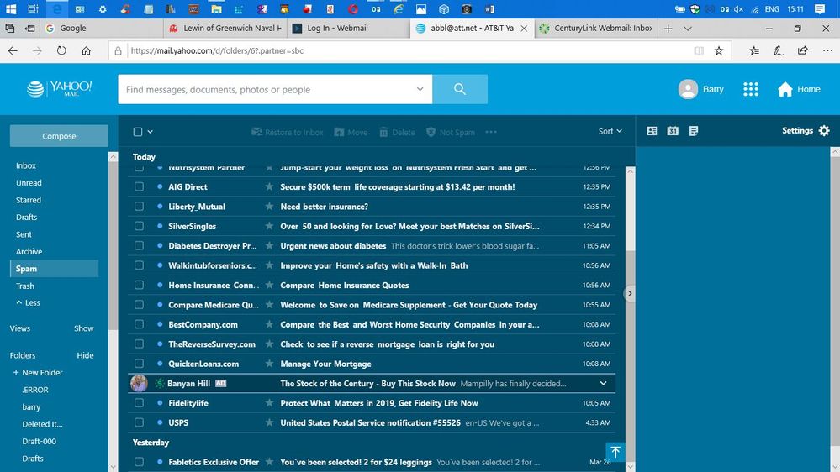Open the select-all dropdown arrow
This screenshot has width=840, height=472.
(x=151, y=132)
